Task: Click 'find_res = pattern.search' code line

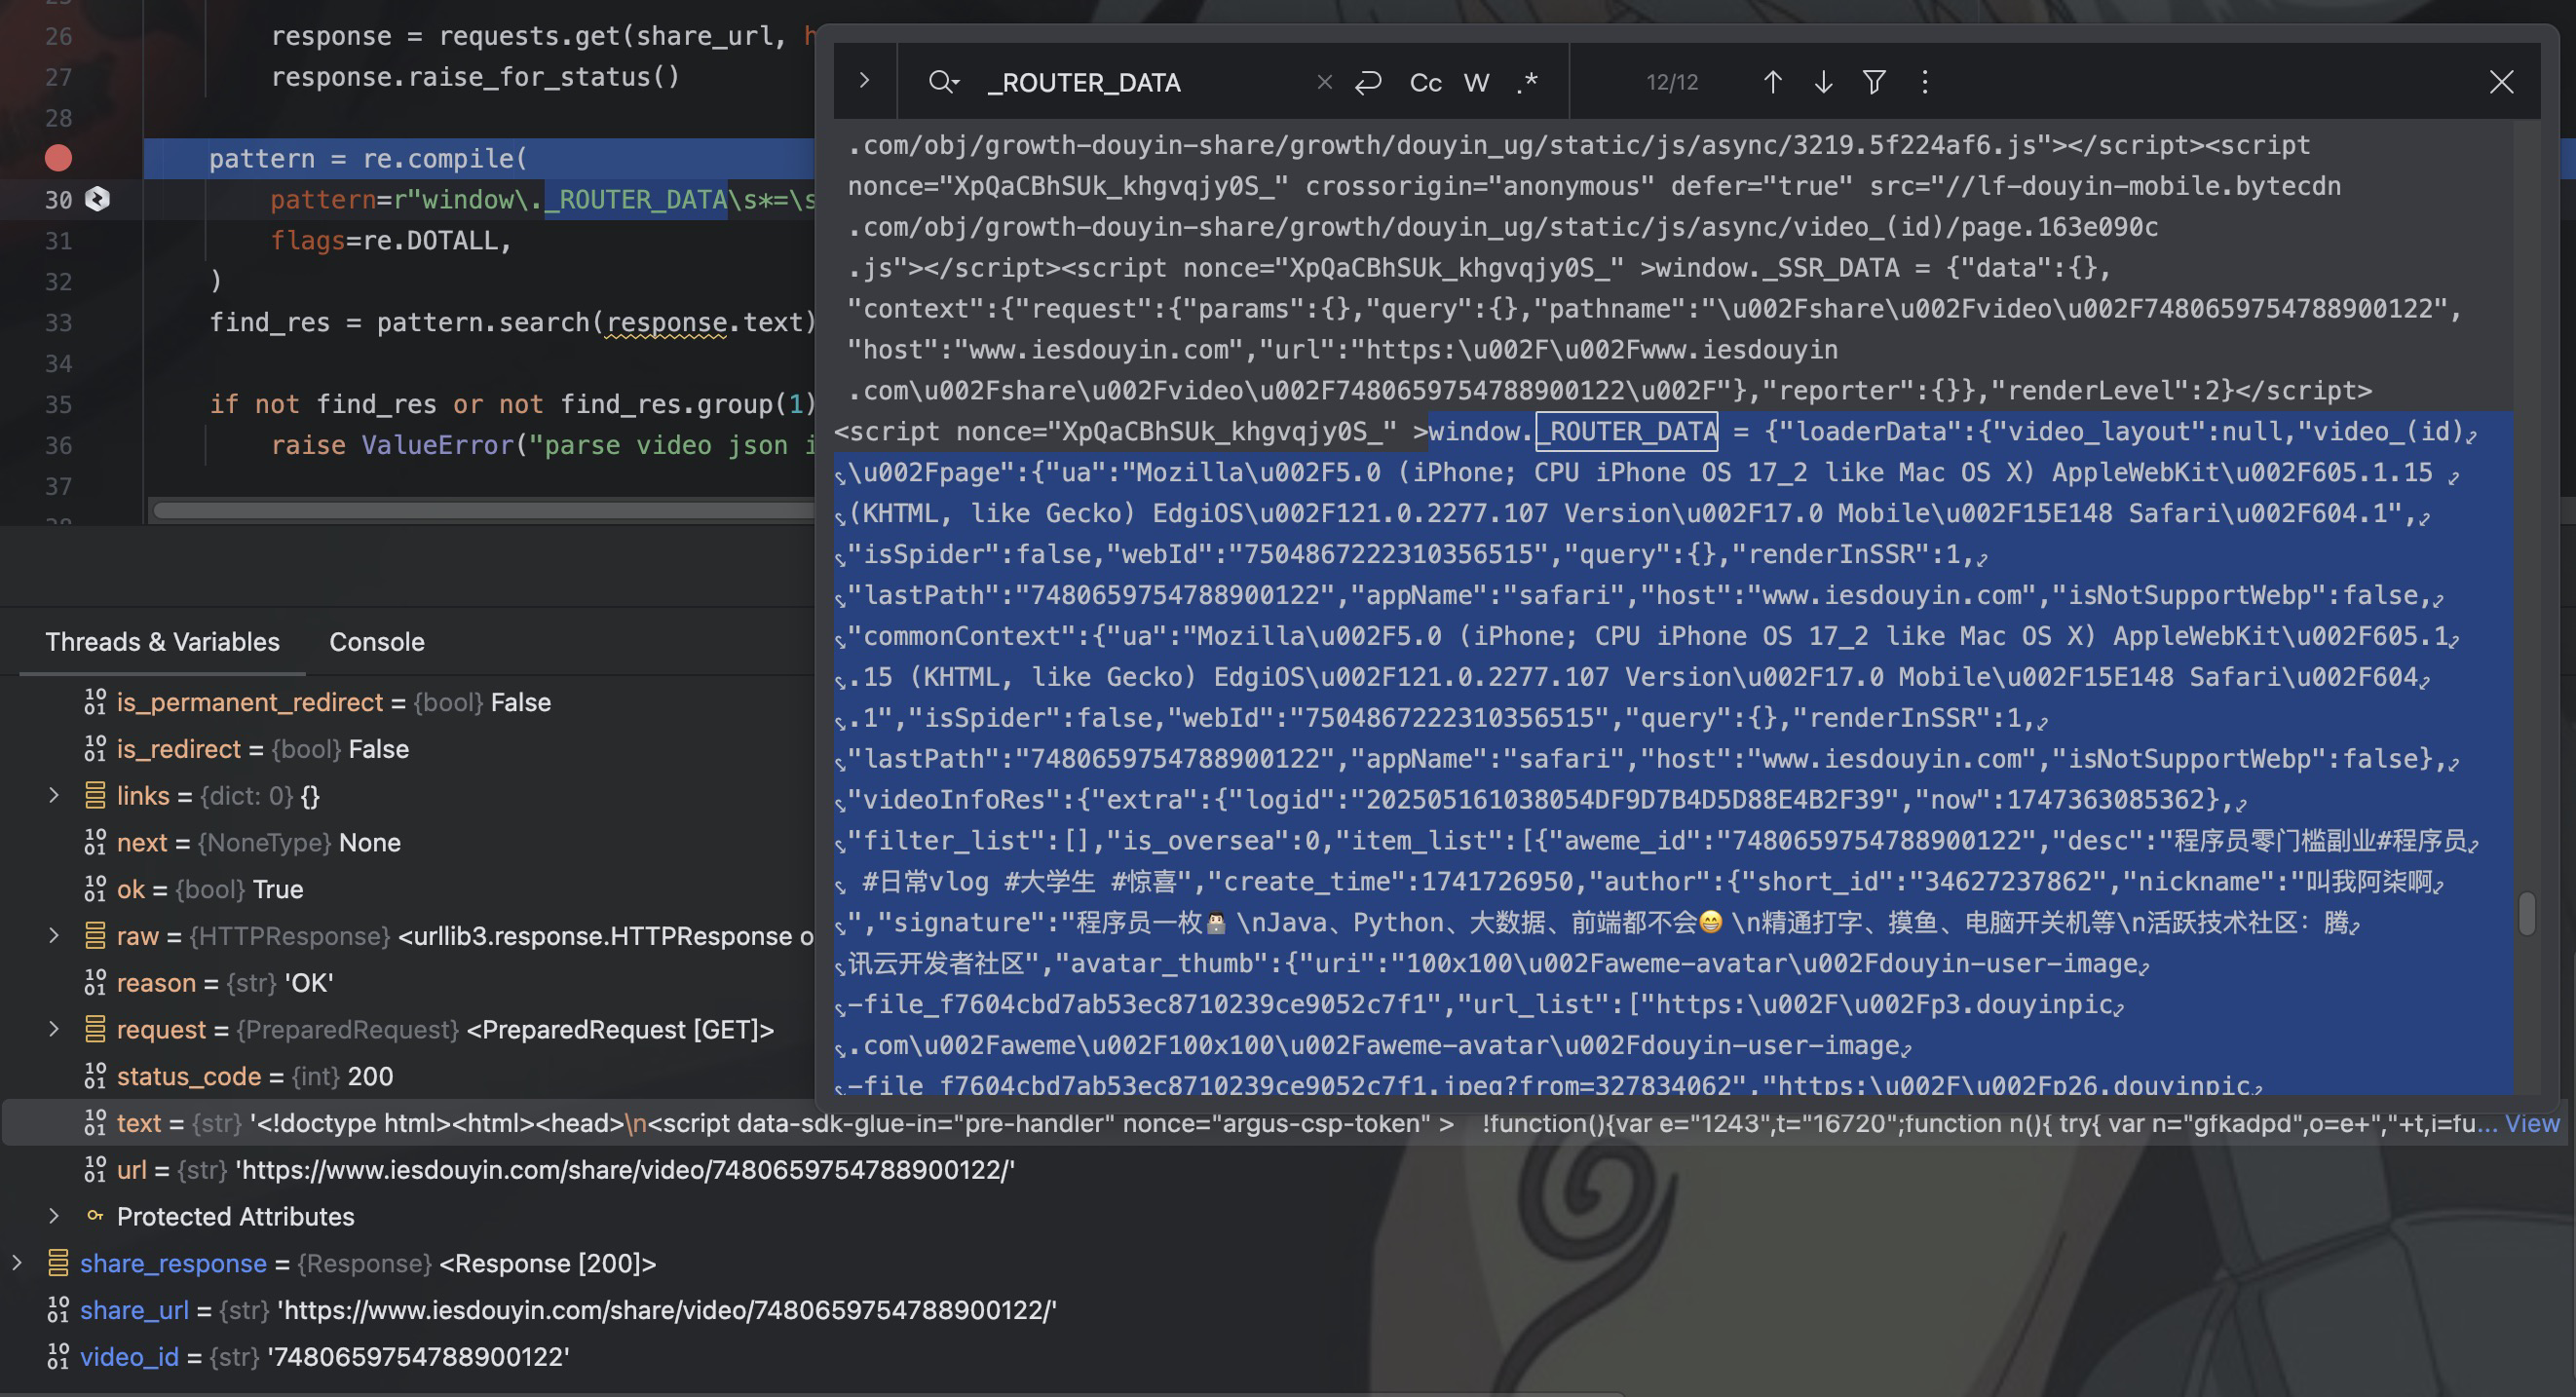Action: tap(513, 322)
